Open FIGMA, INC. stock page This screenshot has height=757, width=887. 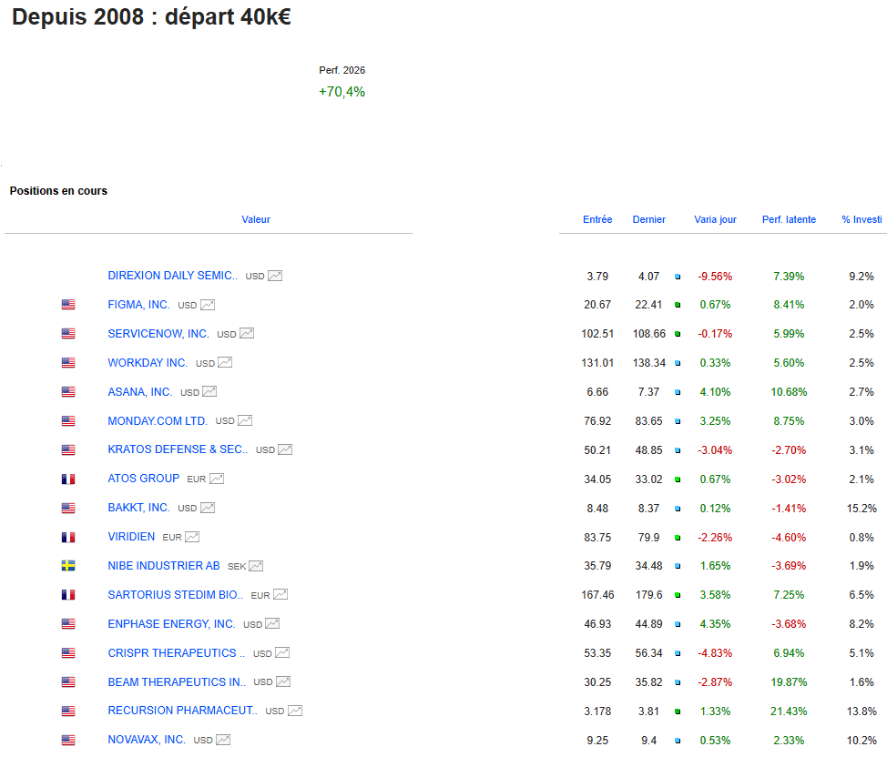tap(138, 305)
